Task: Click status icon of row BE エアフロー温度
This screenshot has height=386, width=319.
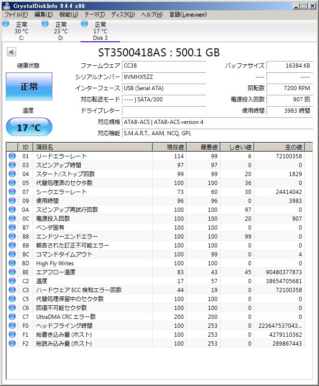Action: point(12,272)
